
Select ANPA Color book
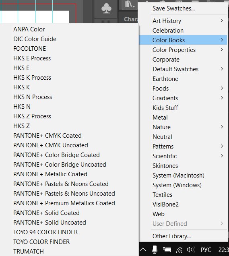69,29
